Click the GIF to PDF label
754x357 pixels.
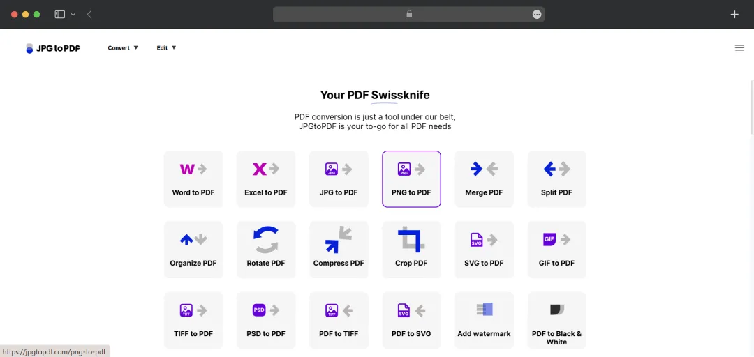point(557,264)
